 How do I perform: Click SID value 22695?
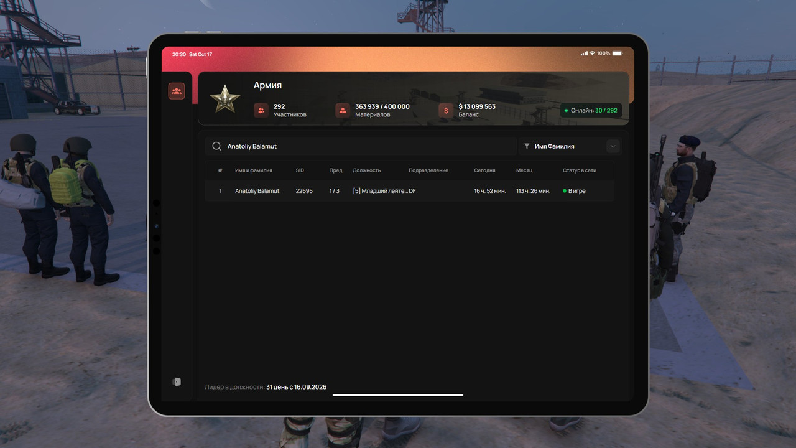pos(304,191)
